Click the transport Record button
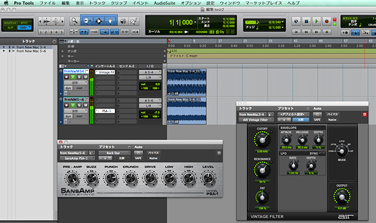 pos(326,21)
